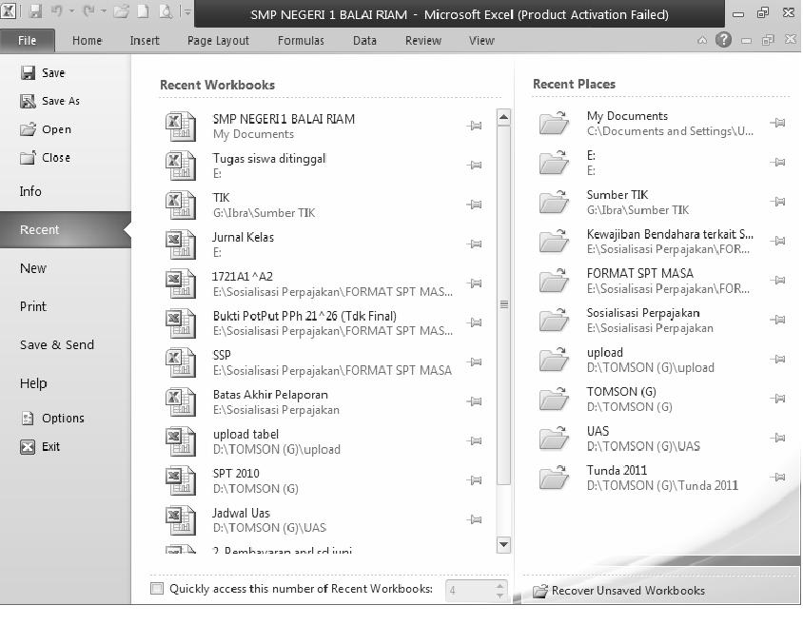Open the UAS folder icon
Screen dimensions: 803x625
pyautogui.click(x=554, y=439)
